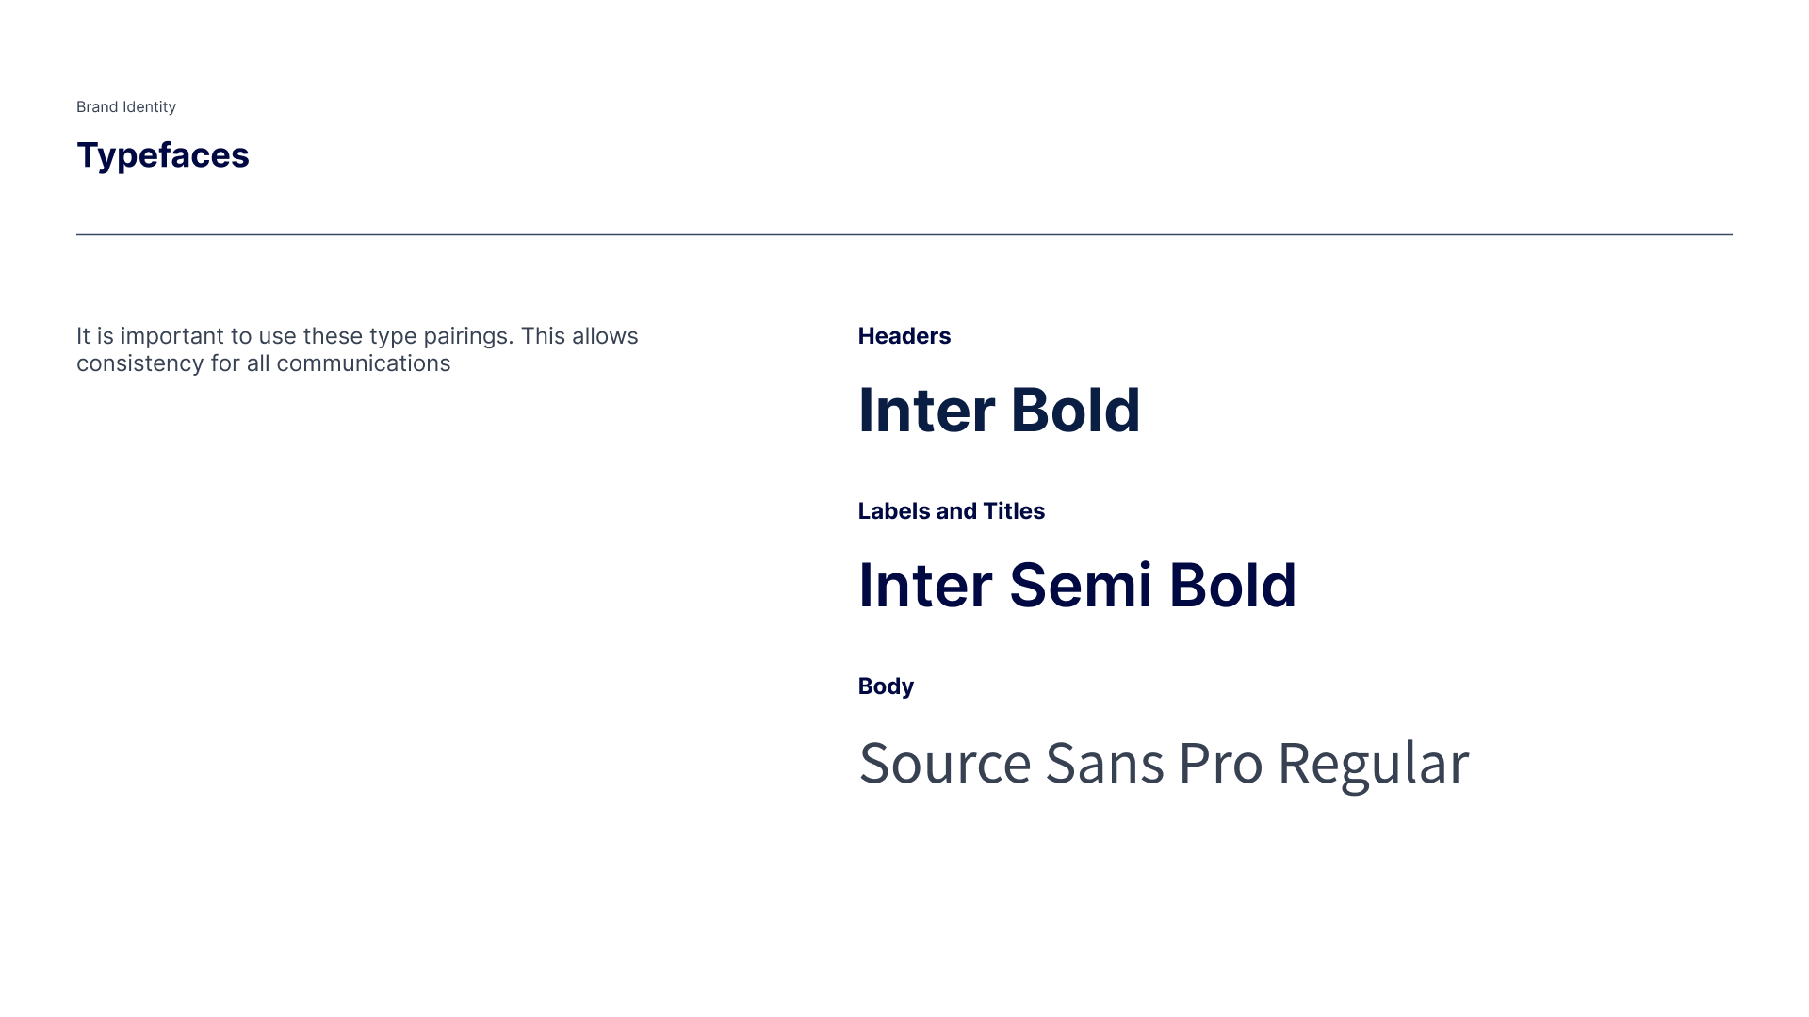Select the Inter Semi Bold sample text
This screenshot has height=1017, width=1809.
pos(1078,586)
